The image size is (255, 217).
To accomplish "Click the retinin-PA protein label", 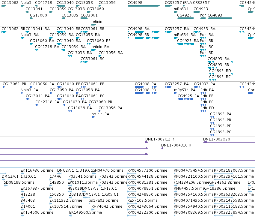I will point(100,114).
